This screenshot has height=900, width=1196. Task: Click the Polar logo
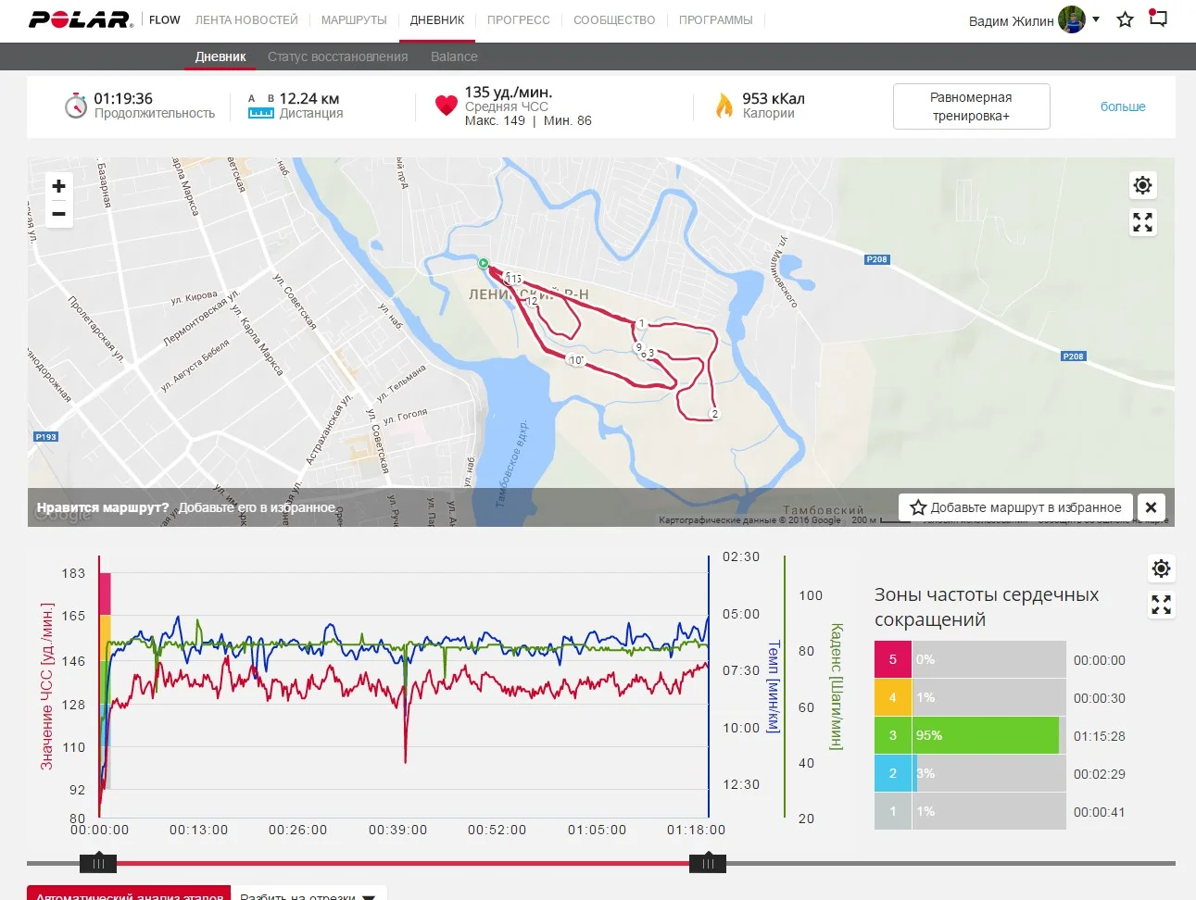81,19
